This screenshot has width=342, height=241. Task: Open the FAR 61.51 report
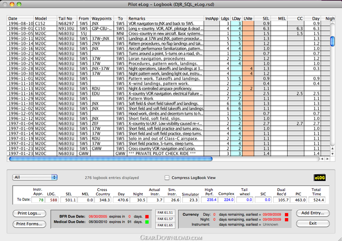click(165, 213)
